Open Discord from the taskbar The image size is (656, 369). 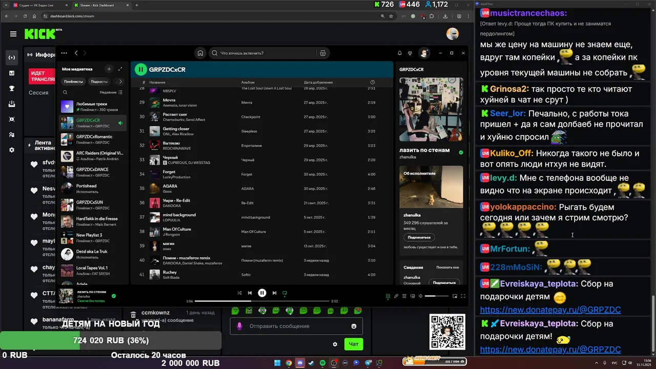pos(300,363)
